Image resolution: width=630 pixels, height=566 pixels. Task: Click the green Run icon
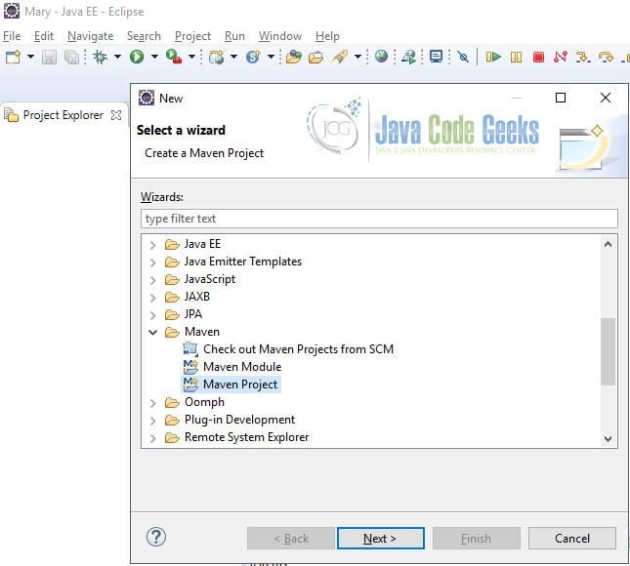point(137,57)
